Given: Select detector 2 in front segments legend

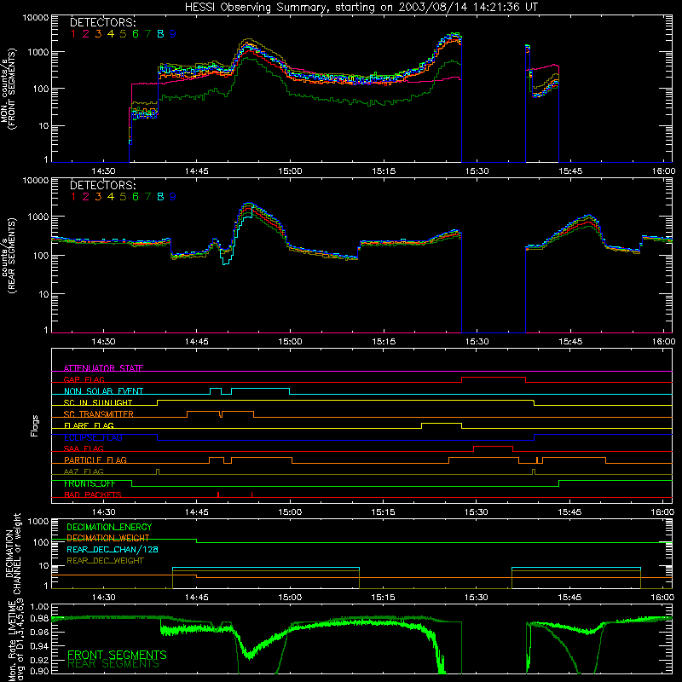Looking at the screenshot, I should [x=86, y=34].
